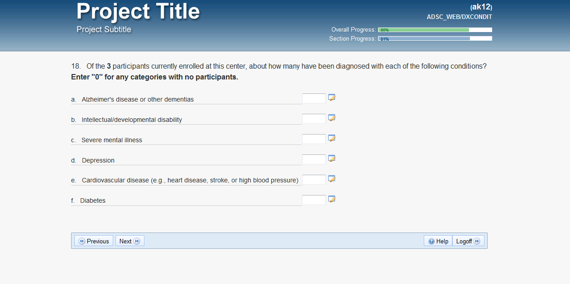Click the Depression count input box

point(314,159)
